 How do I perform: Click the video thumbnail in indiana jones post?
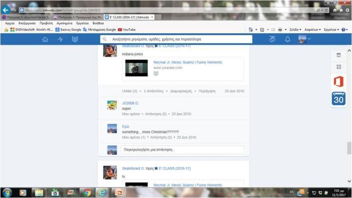137,68
